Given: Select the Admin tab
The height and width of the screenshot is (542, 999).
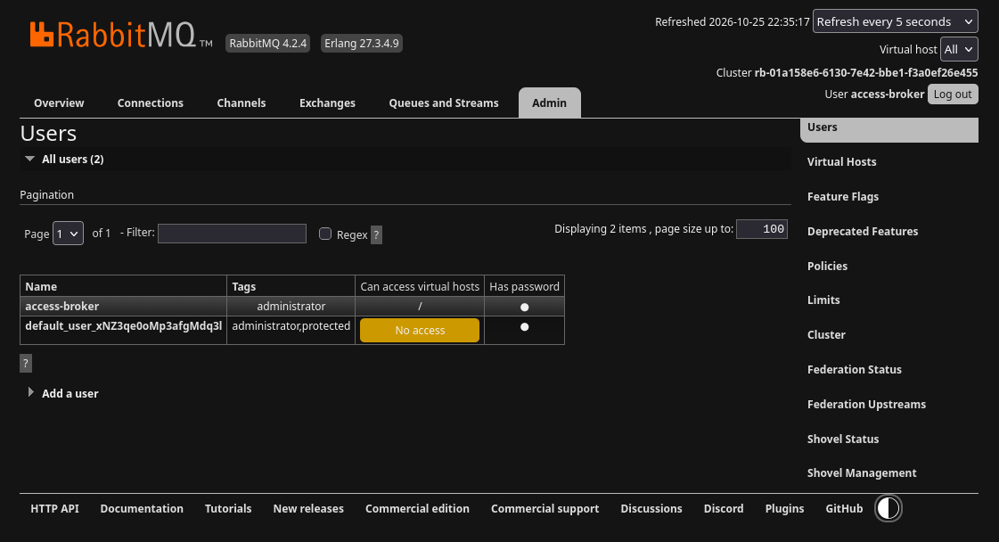Looking at the screenshot, I should click(x=549, y=103).
